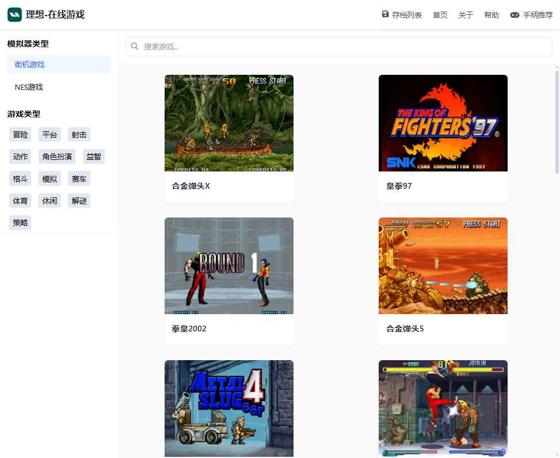Open the 首页 menu item

click(440, 16)
